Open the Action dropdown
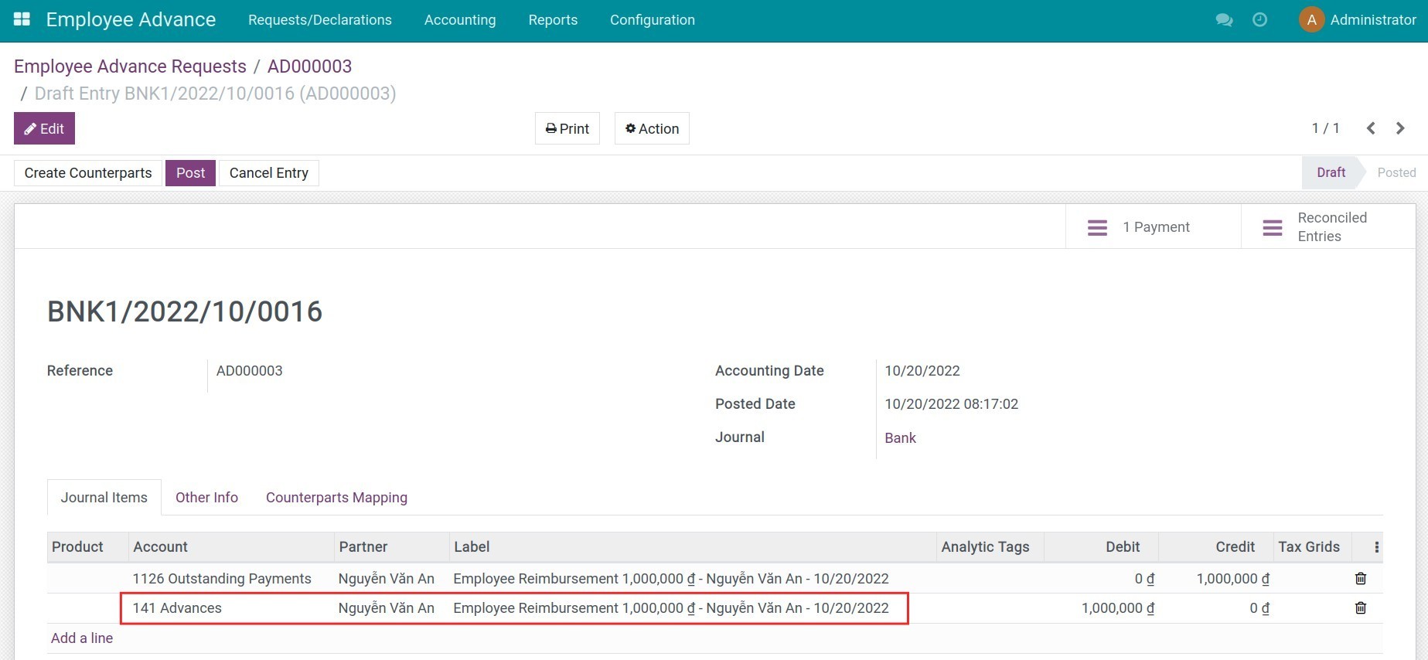The height and width of the screenshot is (660, 1428). click(652, 129)
